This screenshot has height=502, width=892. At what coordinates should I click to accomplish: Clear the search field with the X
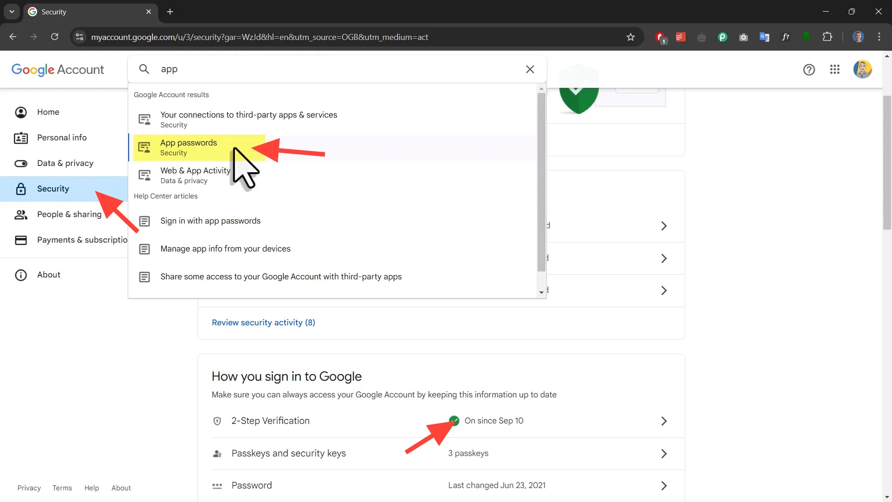point(530,69)
